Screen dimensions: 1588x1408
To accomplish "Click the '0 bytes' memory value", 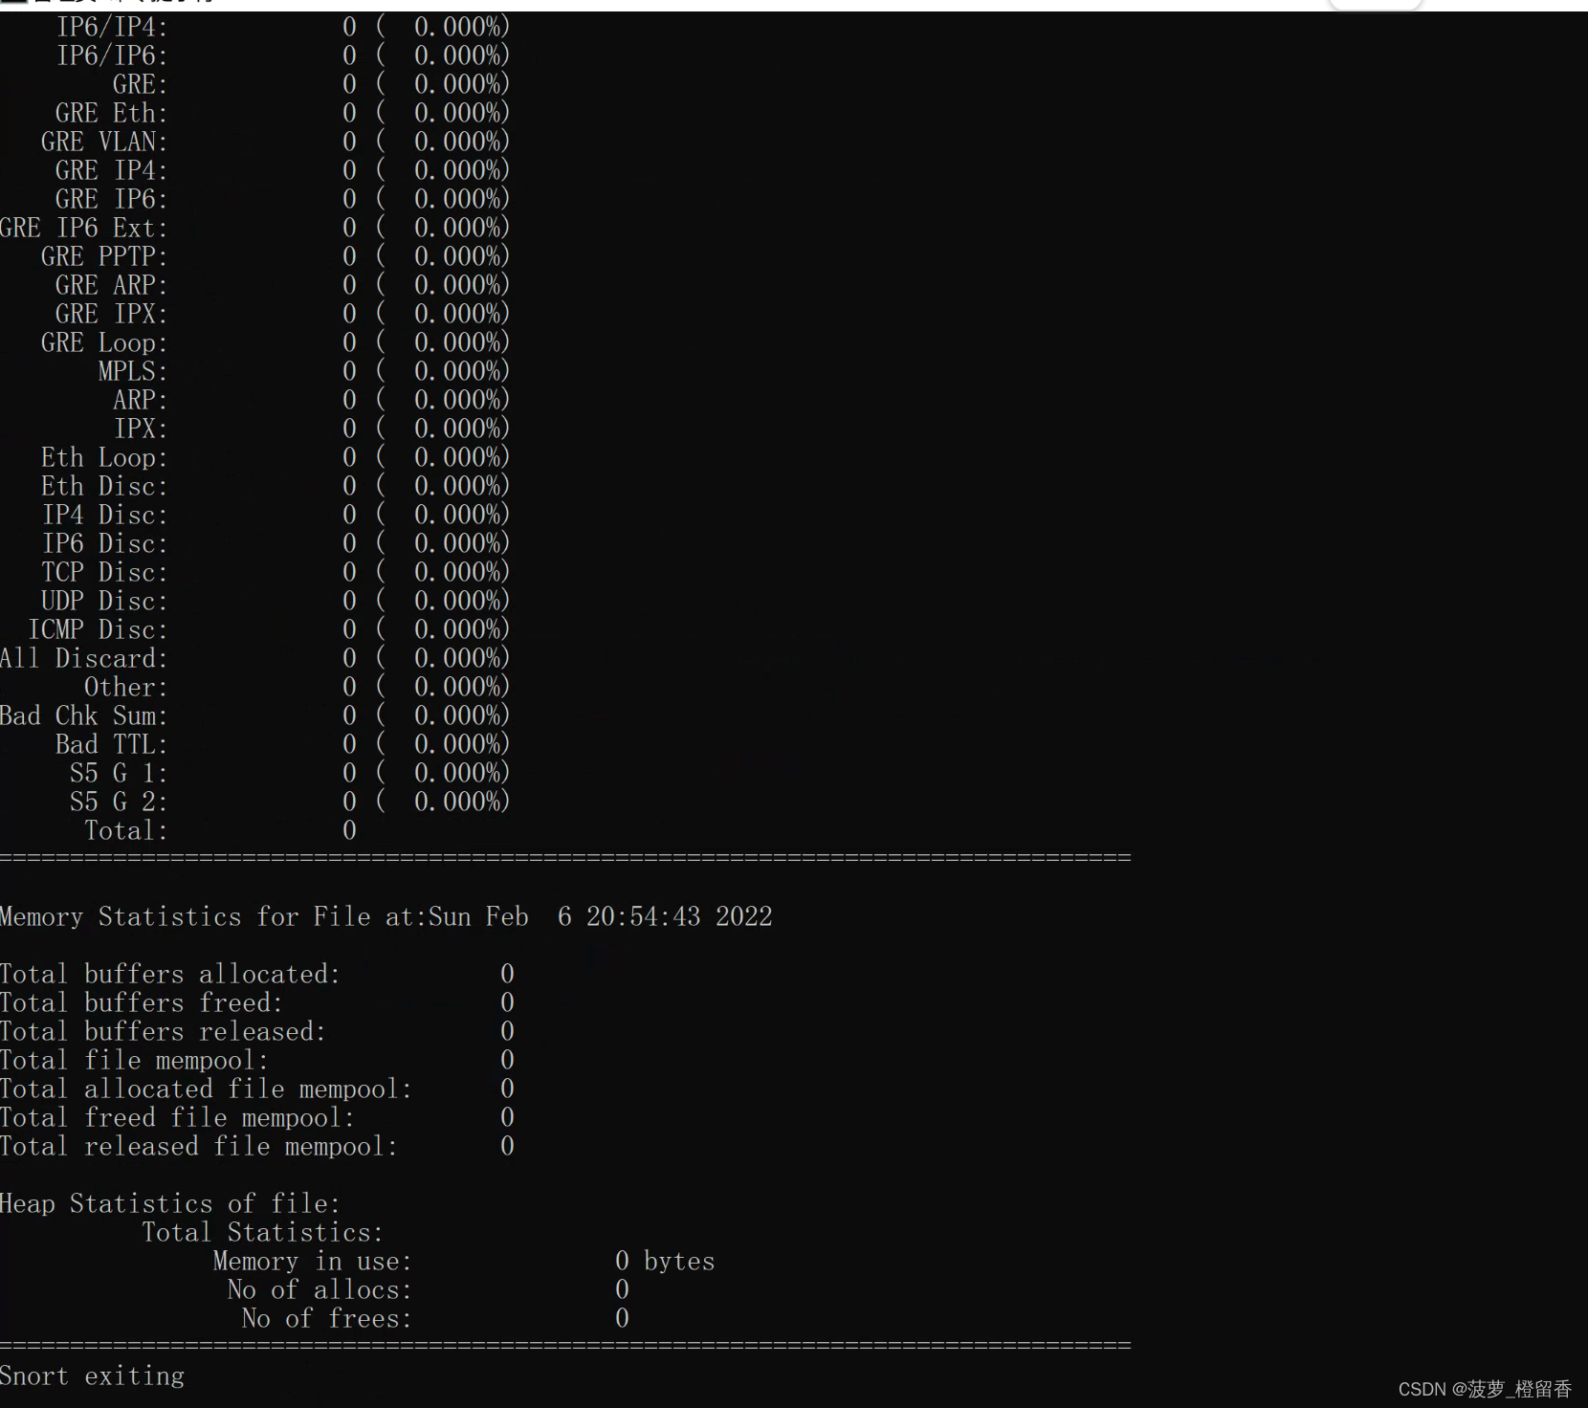I will pos(665,1261).
